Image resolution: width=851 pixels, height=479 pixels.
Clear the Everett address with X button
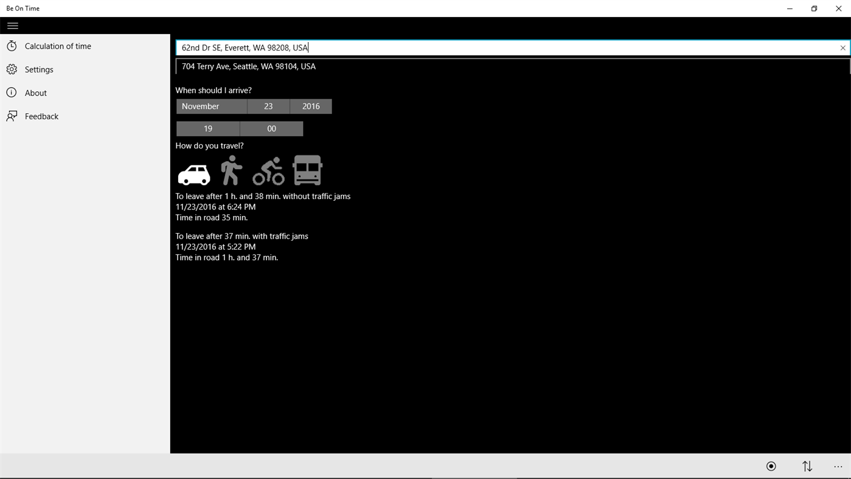pyautogui.click(x=842, y=47)
